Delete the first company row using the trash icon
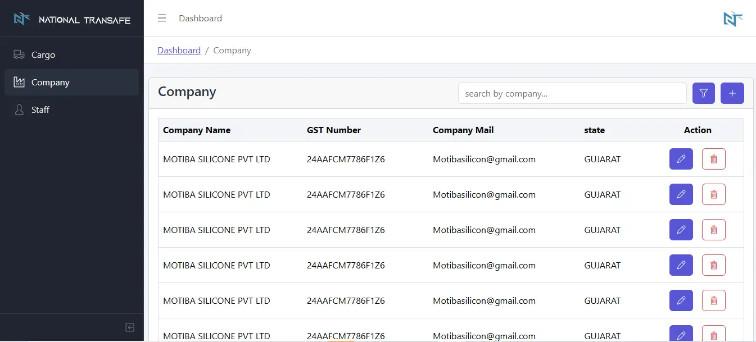The height and width of the screenshot is (342, 756). coord(713,159)
